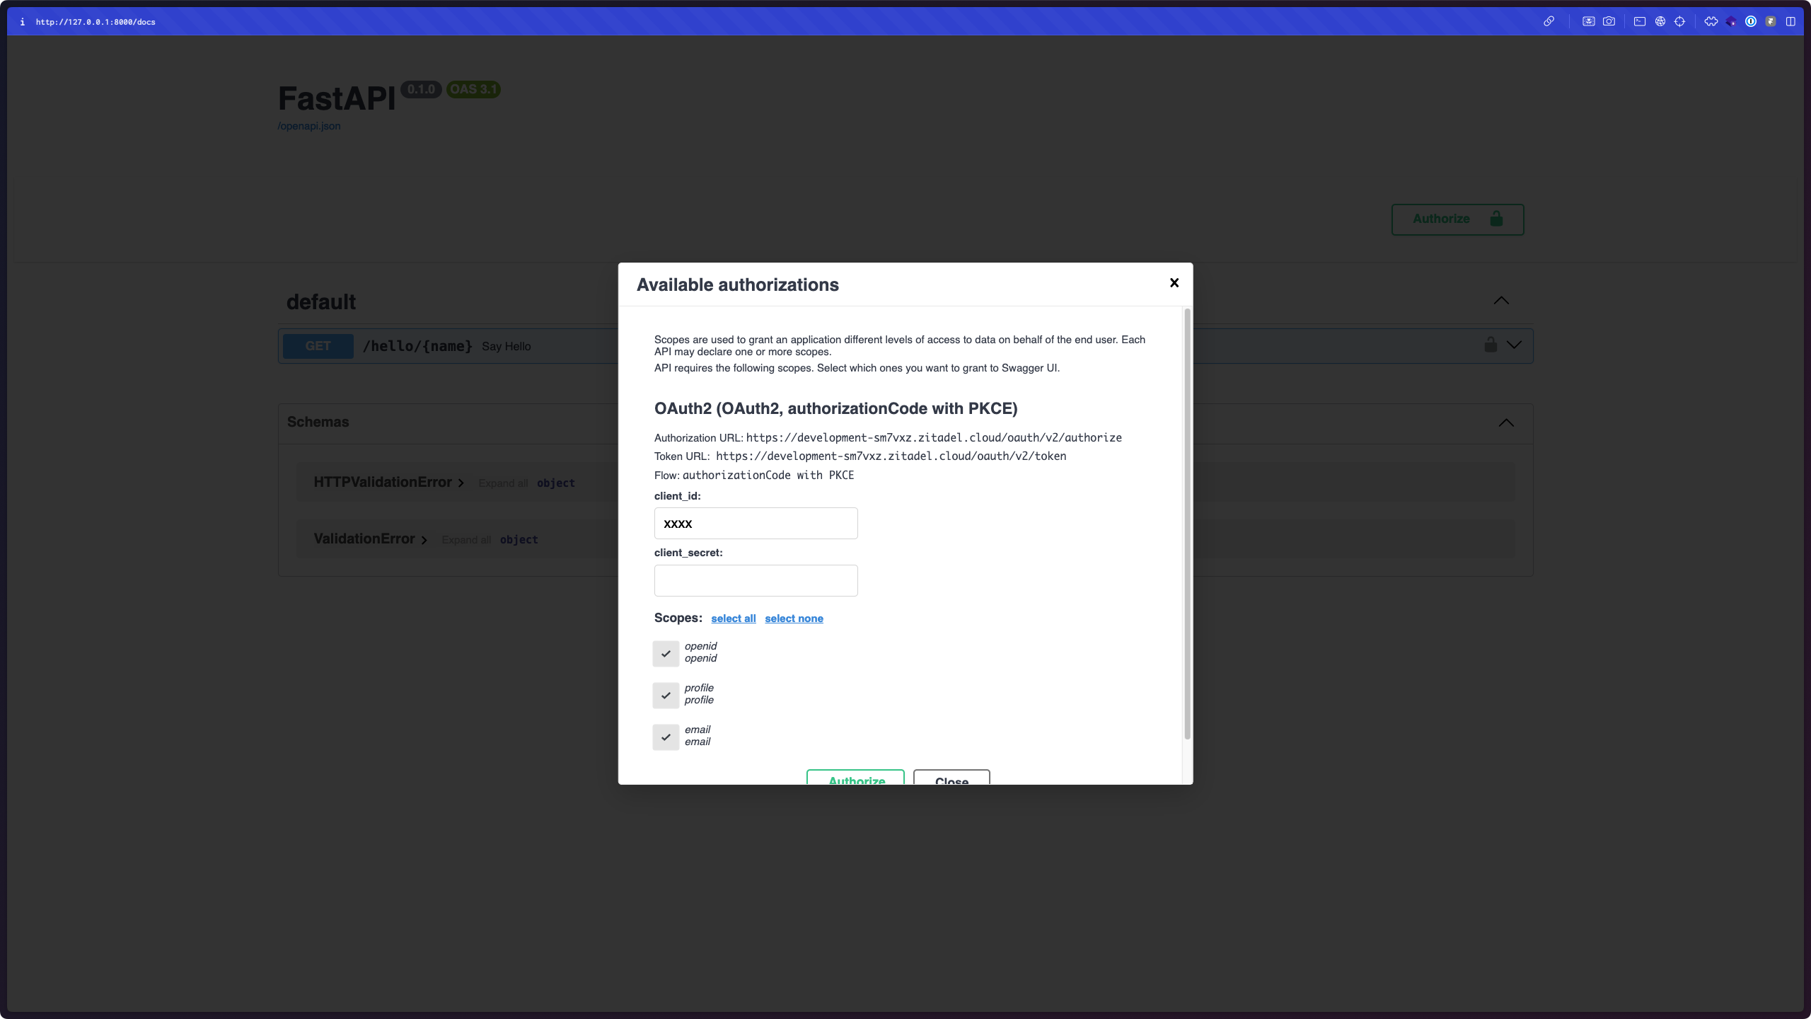Collapse the default section chevron

(1501, 301)
